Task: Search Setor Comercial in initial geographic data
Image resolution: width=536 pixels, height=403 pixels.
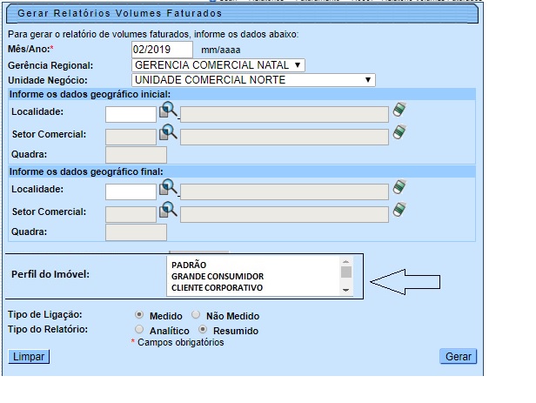Action: pyautogui.click(x=168, y=132)
